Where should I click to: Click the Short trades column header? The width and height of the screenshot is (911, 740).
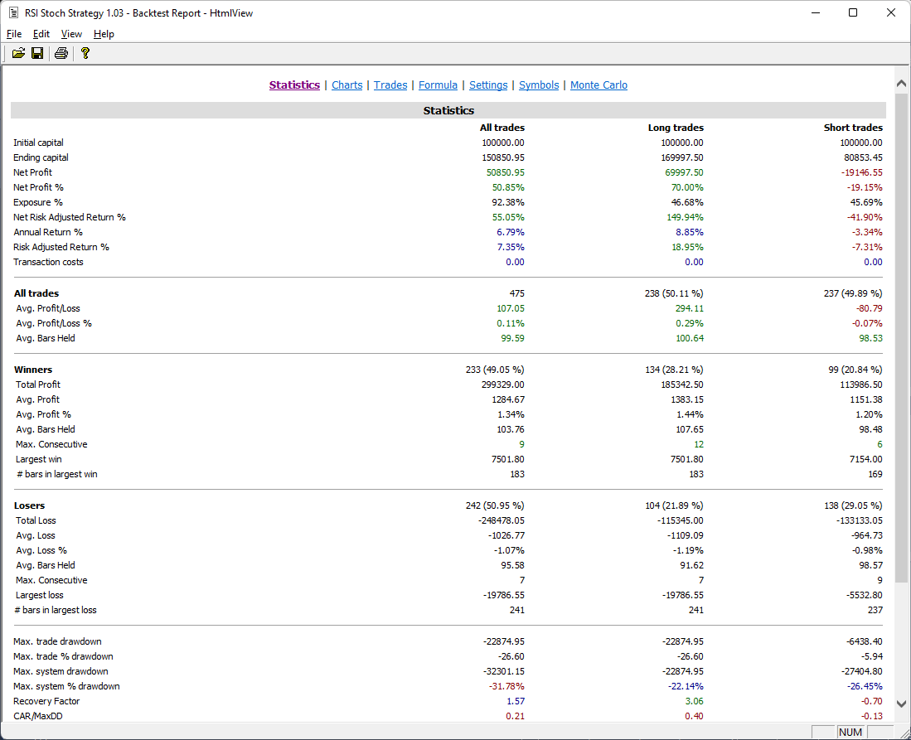pyautogui.click(x=853, y=128)
